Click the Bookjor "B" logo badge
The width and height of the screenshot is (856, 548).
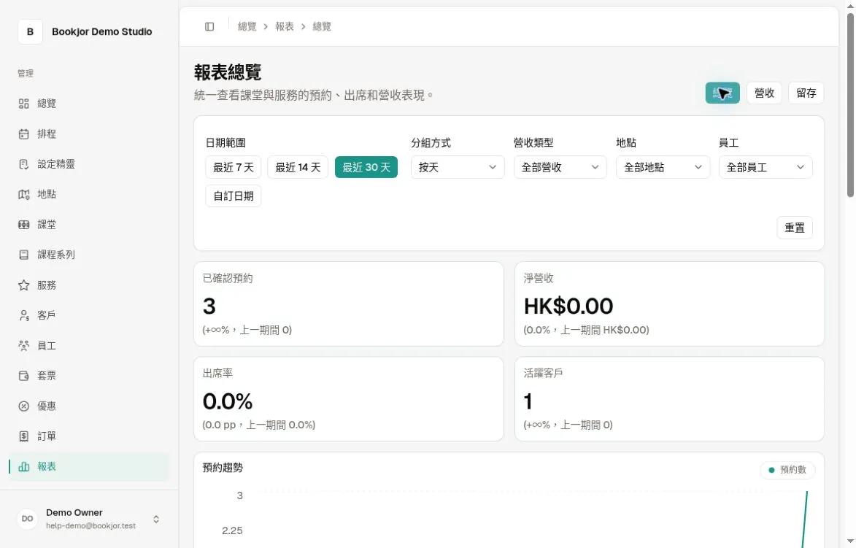tap(30, 31)
